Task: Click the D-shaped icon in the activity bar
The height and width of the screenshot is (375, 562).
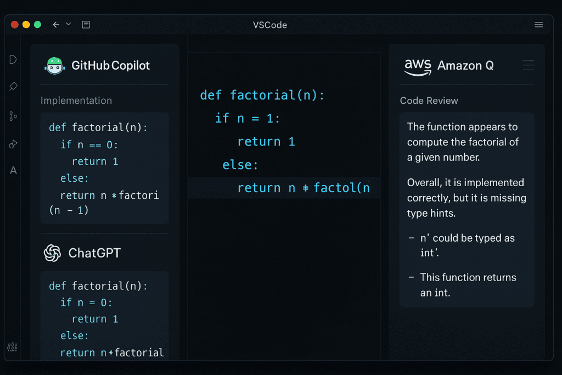Action: coord(13,59)
